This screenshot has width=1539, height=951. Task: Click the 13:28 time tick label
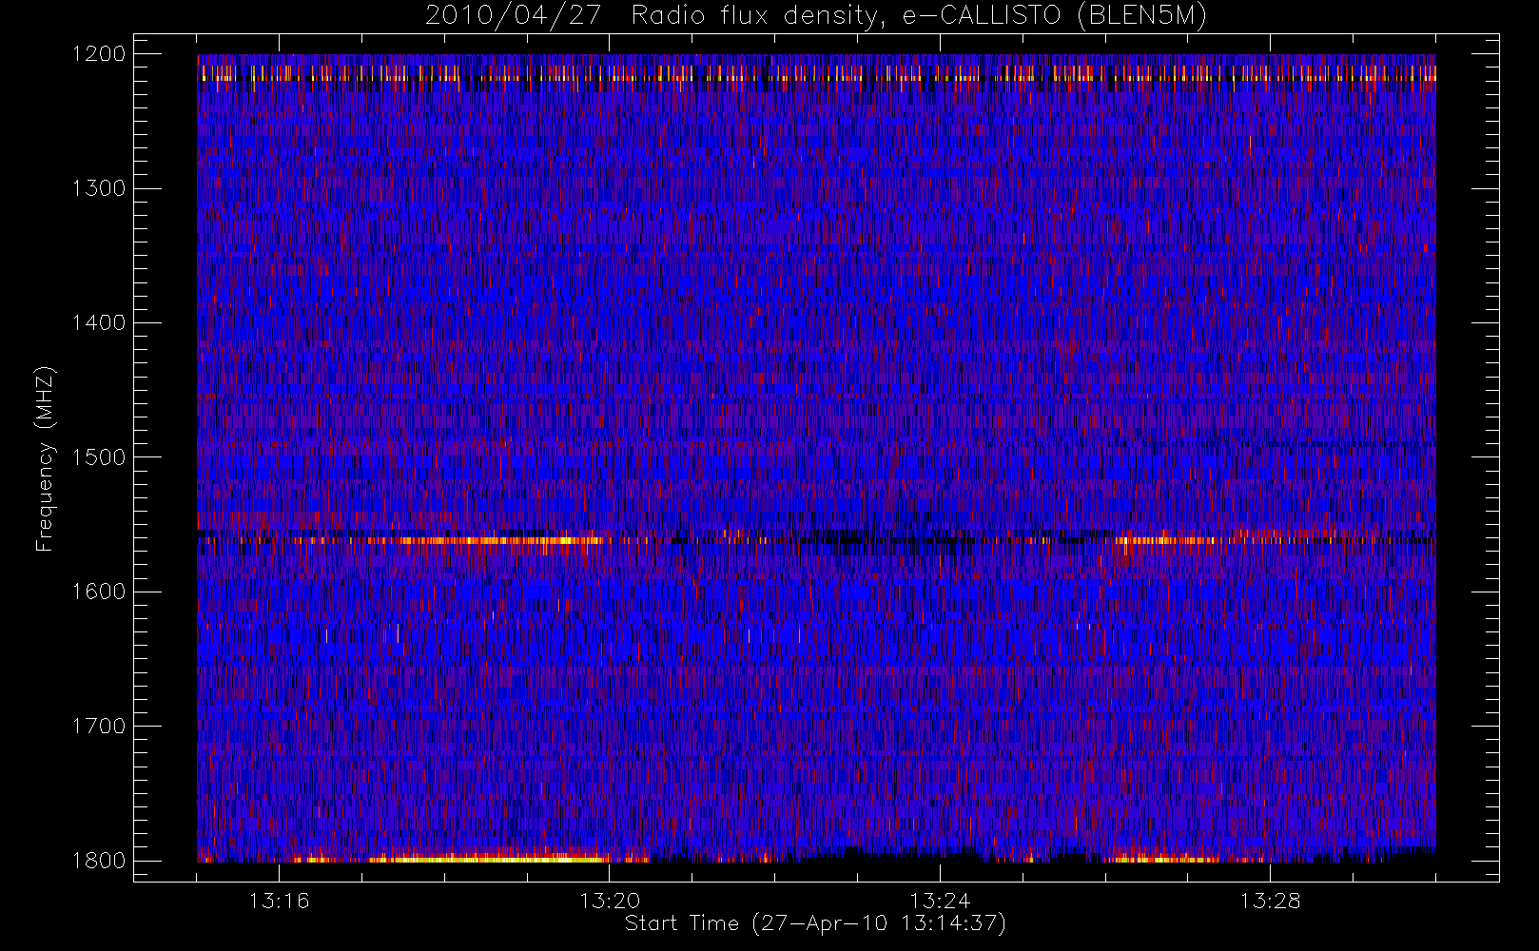click(1270, 901)
